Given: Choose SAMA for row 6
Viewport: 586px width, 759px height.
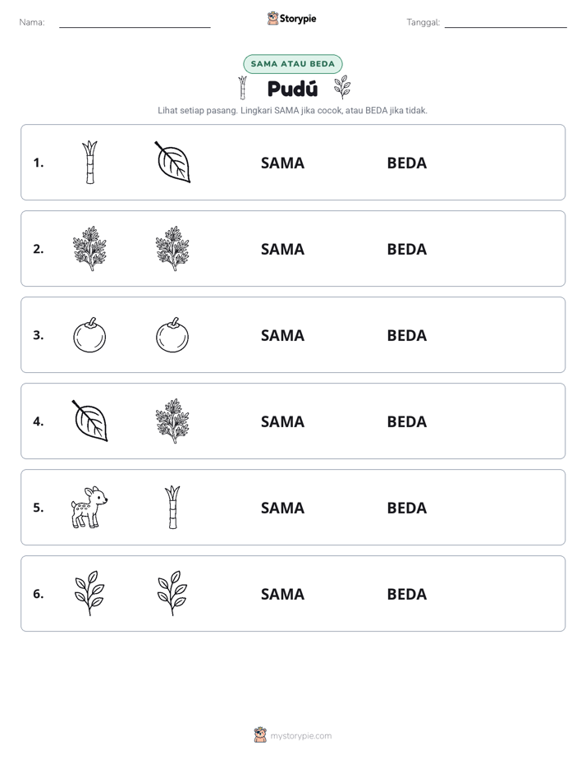Looking at the screenshot, I should 283,594.
